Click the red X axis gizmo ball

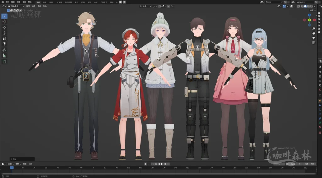(314, 20)
